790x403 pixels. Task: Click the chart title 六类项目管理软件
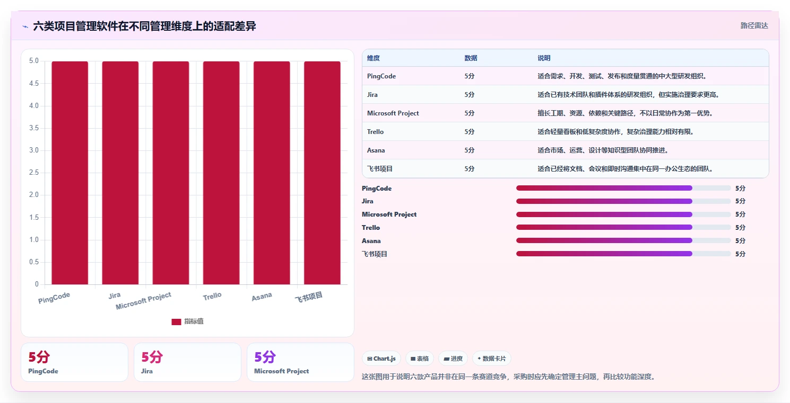coord(144,26)
